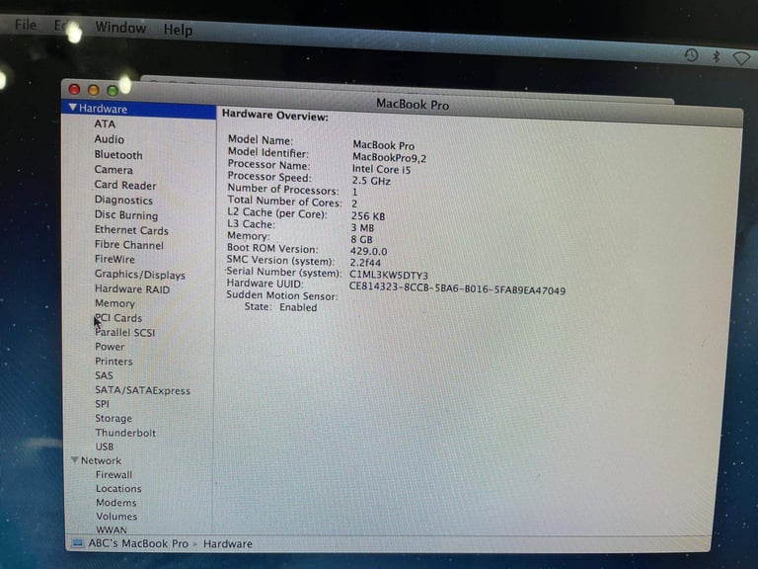Collapse the Network disclosure triangle
Image resolution: width=758 pixels, height=569 pixels.
(74, 459)
